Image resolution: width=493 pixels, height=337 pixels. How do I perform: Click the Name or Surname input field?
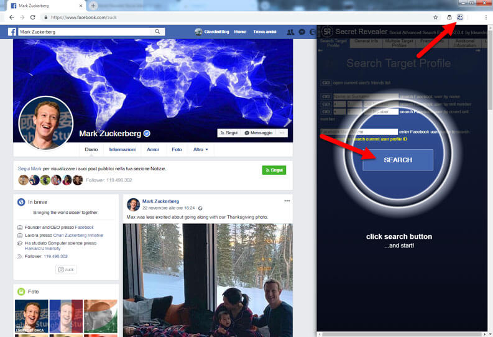366,96
